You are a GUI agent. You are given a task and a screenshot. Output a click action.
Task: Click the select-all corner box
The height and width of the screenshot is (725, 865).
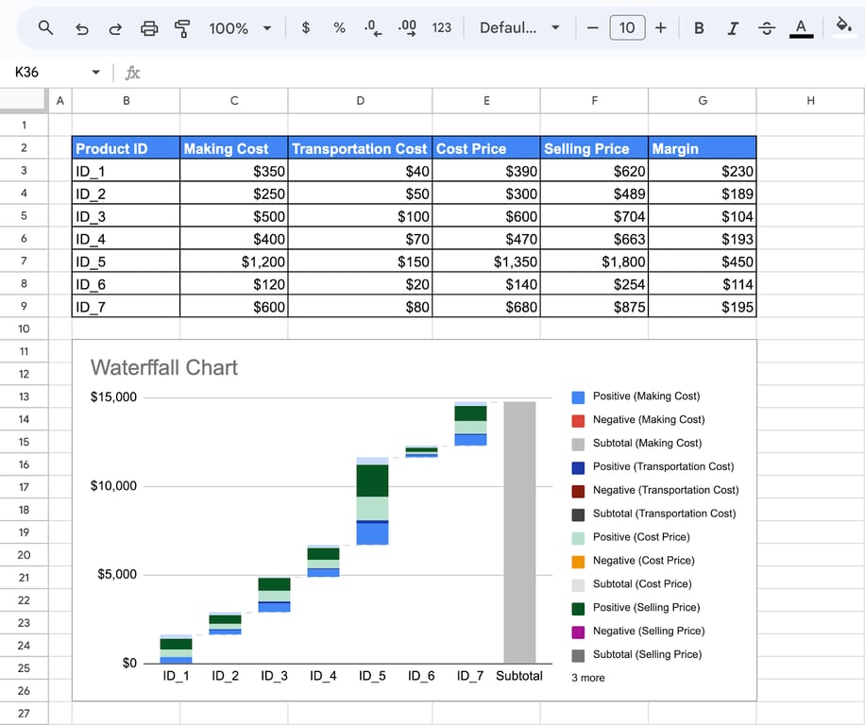(x=24, y=100)
